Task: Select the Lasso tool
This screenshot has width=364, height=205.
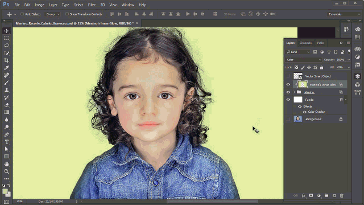Action: tap(6, 46)
